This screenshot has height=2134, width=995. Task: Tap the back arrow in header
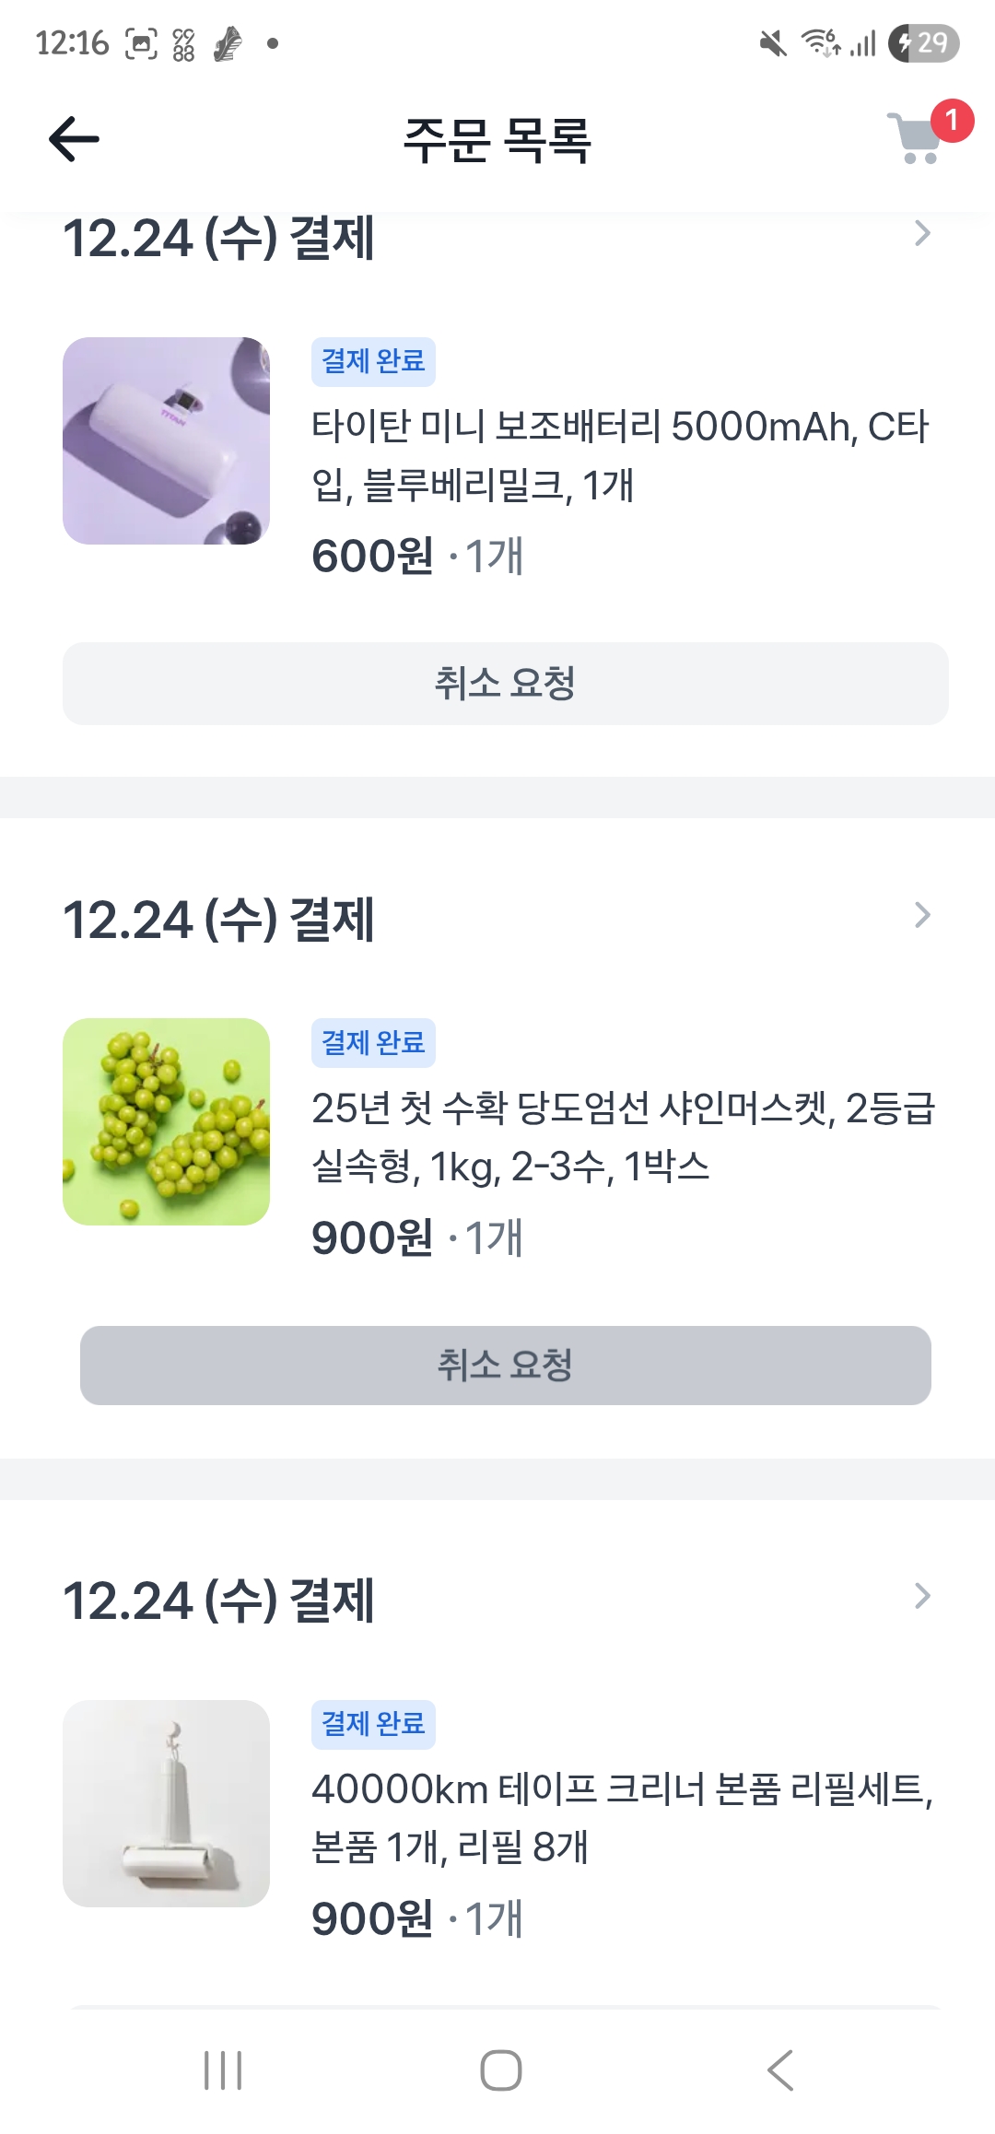pyautogui.click(x=74, y=139)
